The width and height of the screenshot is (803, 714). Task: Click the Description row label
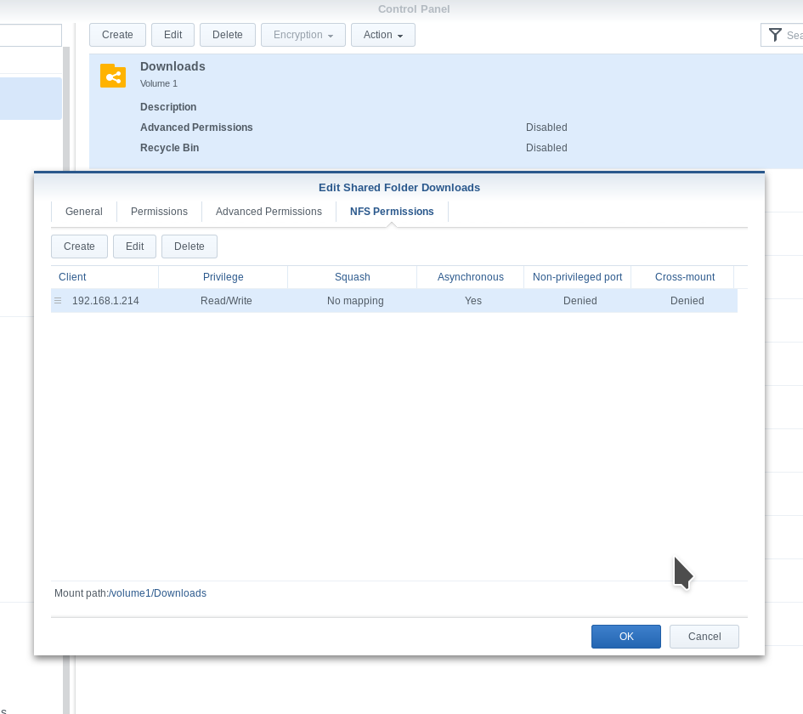pyautogui.click(x=168, y=107)
